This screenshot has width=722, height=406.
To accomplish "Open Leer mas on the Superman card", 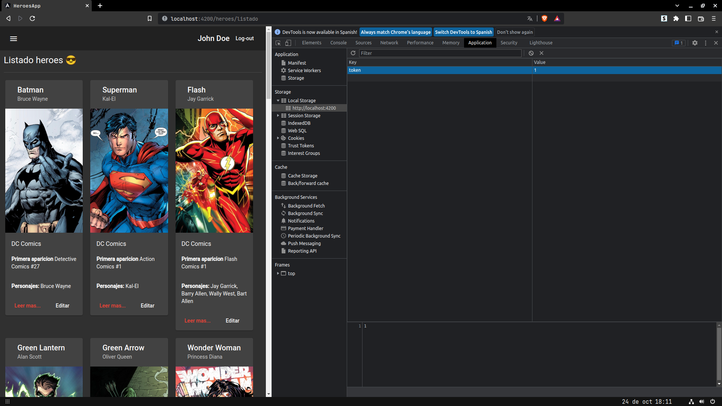I will click(112, 306).
